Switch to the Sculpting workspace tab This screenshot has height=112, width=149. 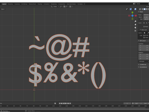click(x=17, y=4)
